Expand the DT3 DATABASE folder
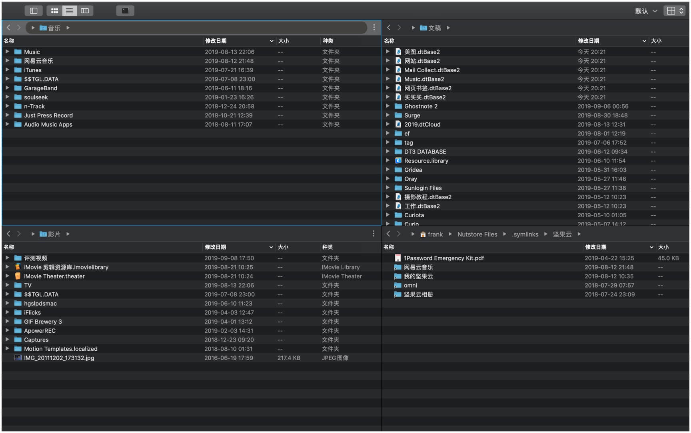Viewport: 691px width, 433px height. [387, 151]
